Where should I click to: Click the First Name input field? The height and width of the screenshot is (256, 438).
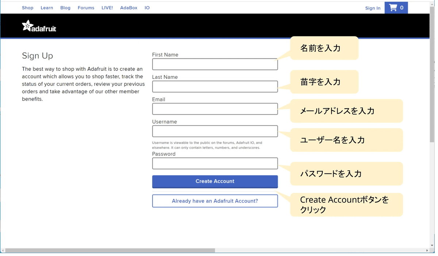pyautogui.click(x=215, y=64)
